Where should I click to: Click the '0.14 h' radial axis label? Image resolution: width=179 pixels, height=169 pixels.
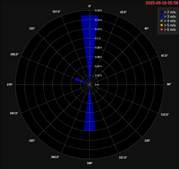98,20
